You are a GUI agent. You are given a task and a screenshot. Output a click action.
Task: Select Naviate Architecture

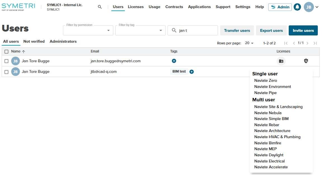(x=272, y=131)
